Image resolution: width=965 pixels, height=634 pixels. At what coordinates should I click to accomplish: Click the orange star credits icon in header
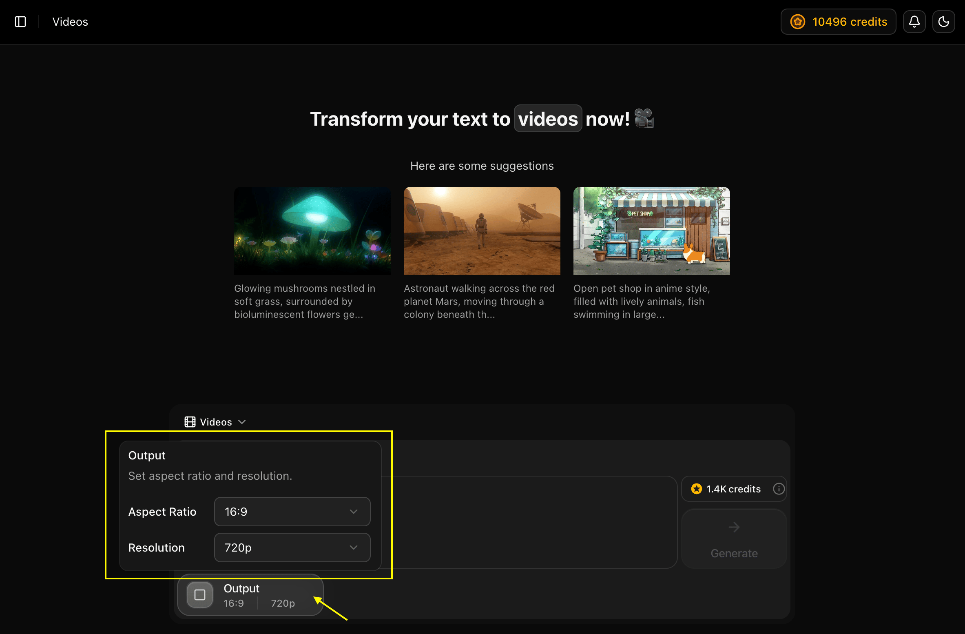(798, 22)
